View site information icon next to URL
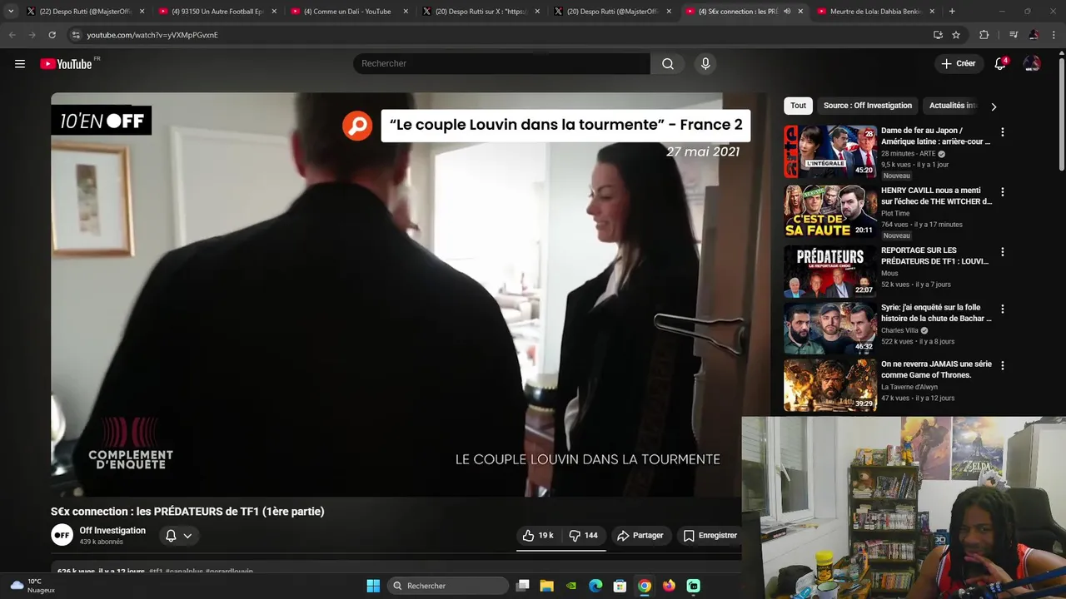Screen dimensions: 1066x599 tap(76, 35)
